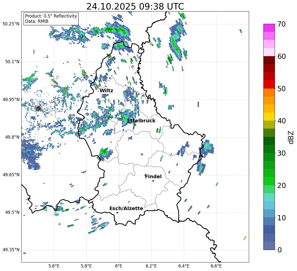Click the 50.25°N latitude tick label

tap(11, 24)
